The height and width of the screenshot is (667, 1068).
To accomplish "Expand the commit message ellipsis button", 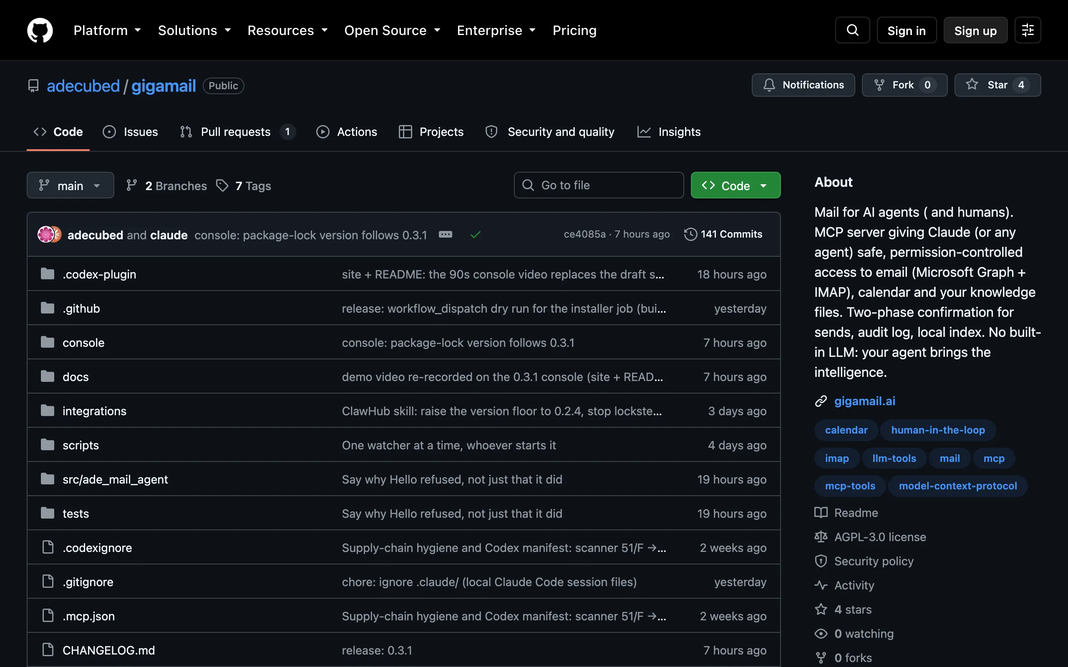I will pyautogui.click(x=445, y=234).
